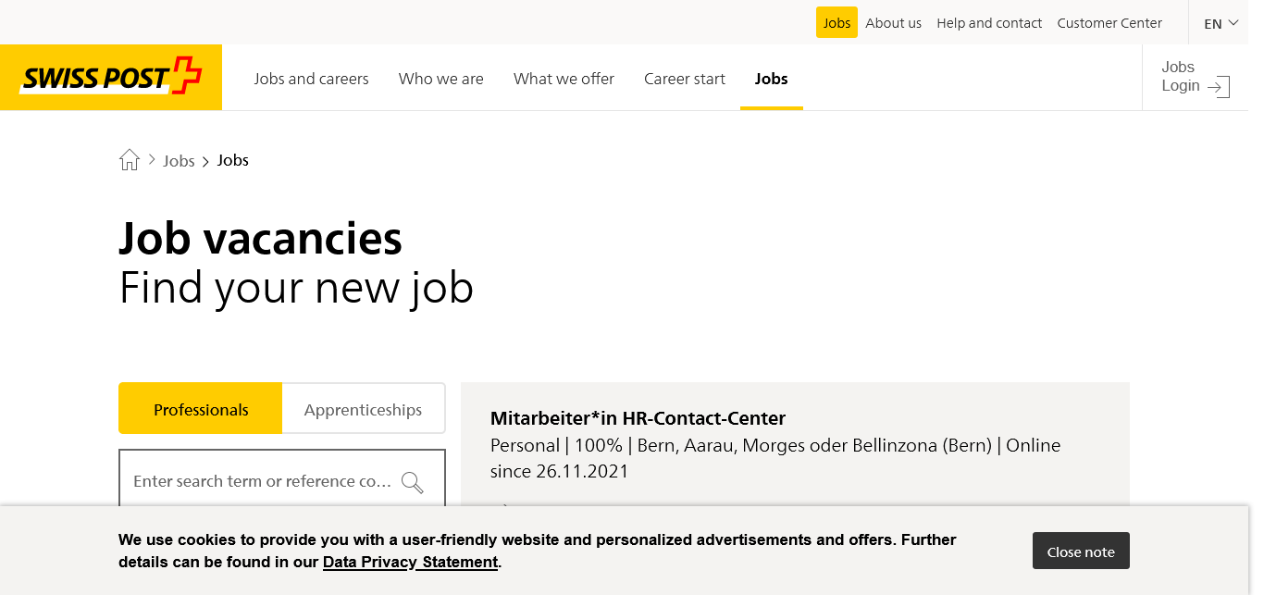Open the What we offer menu
The height and width of the screenshot is (595, 1264).
coord(564,79)
